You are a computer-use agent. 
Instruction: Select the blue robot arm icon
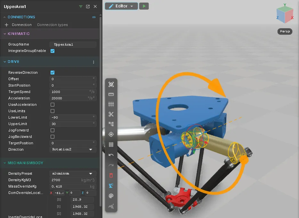click(111, 185)
